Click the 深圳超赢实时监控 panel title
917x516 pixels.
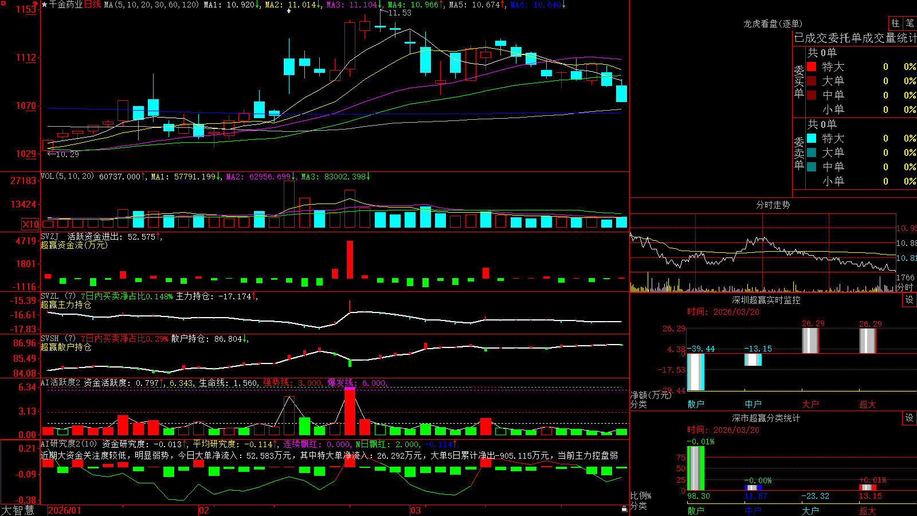tap(766, 300)
